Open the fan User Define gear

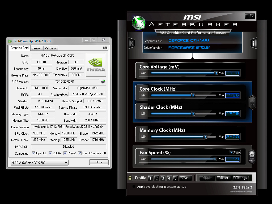tap(252, 156)
